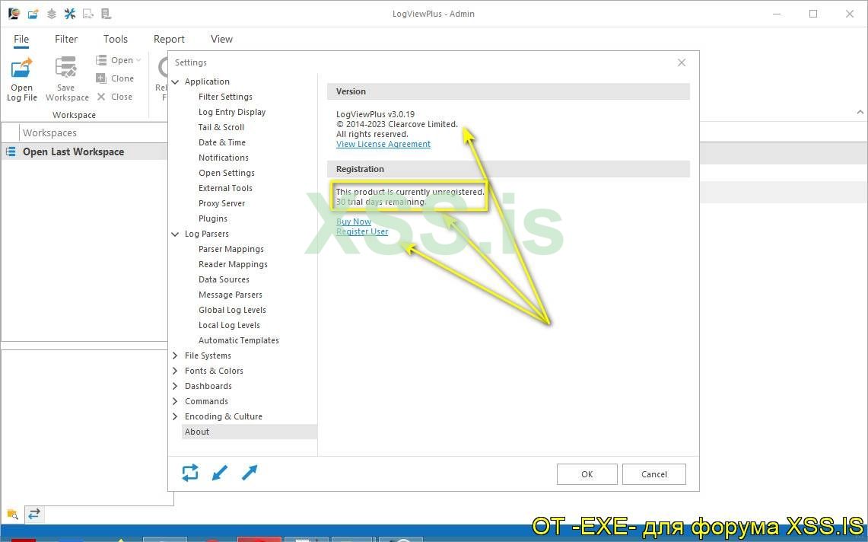868x542 pixels.
Task: Expand the Commands node
Action: tap(175, 401)
